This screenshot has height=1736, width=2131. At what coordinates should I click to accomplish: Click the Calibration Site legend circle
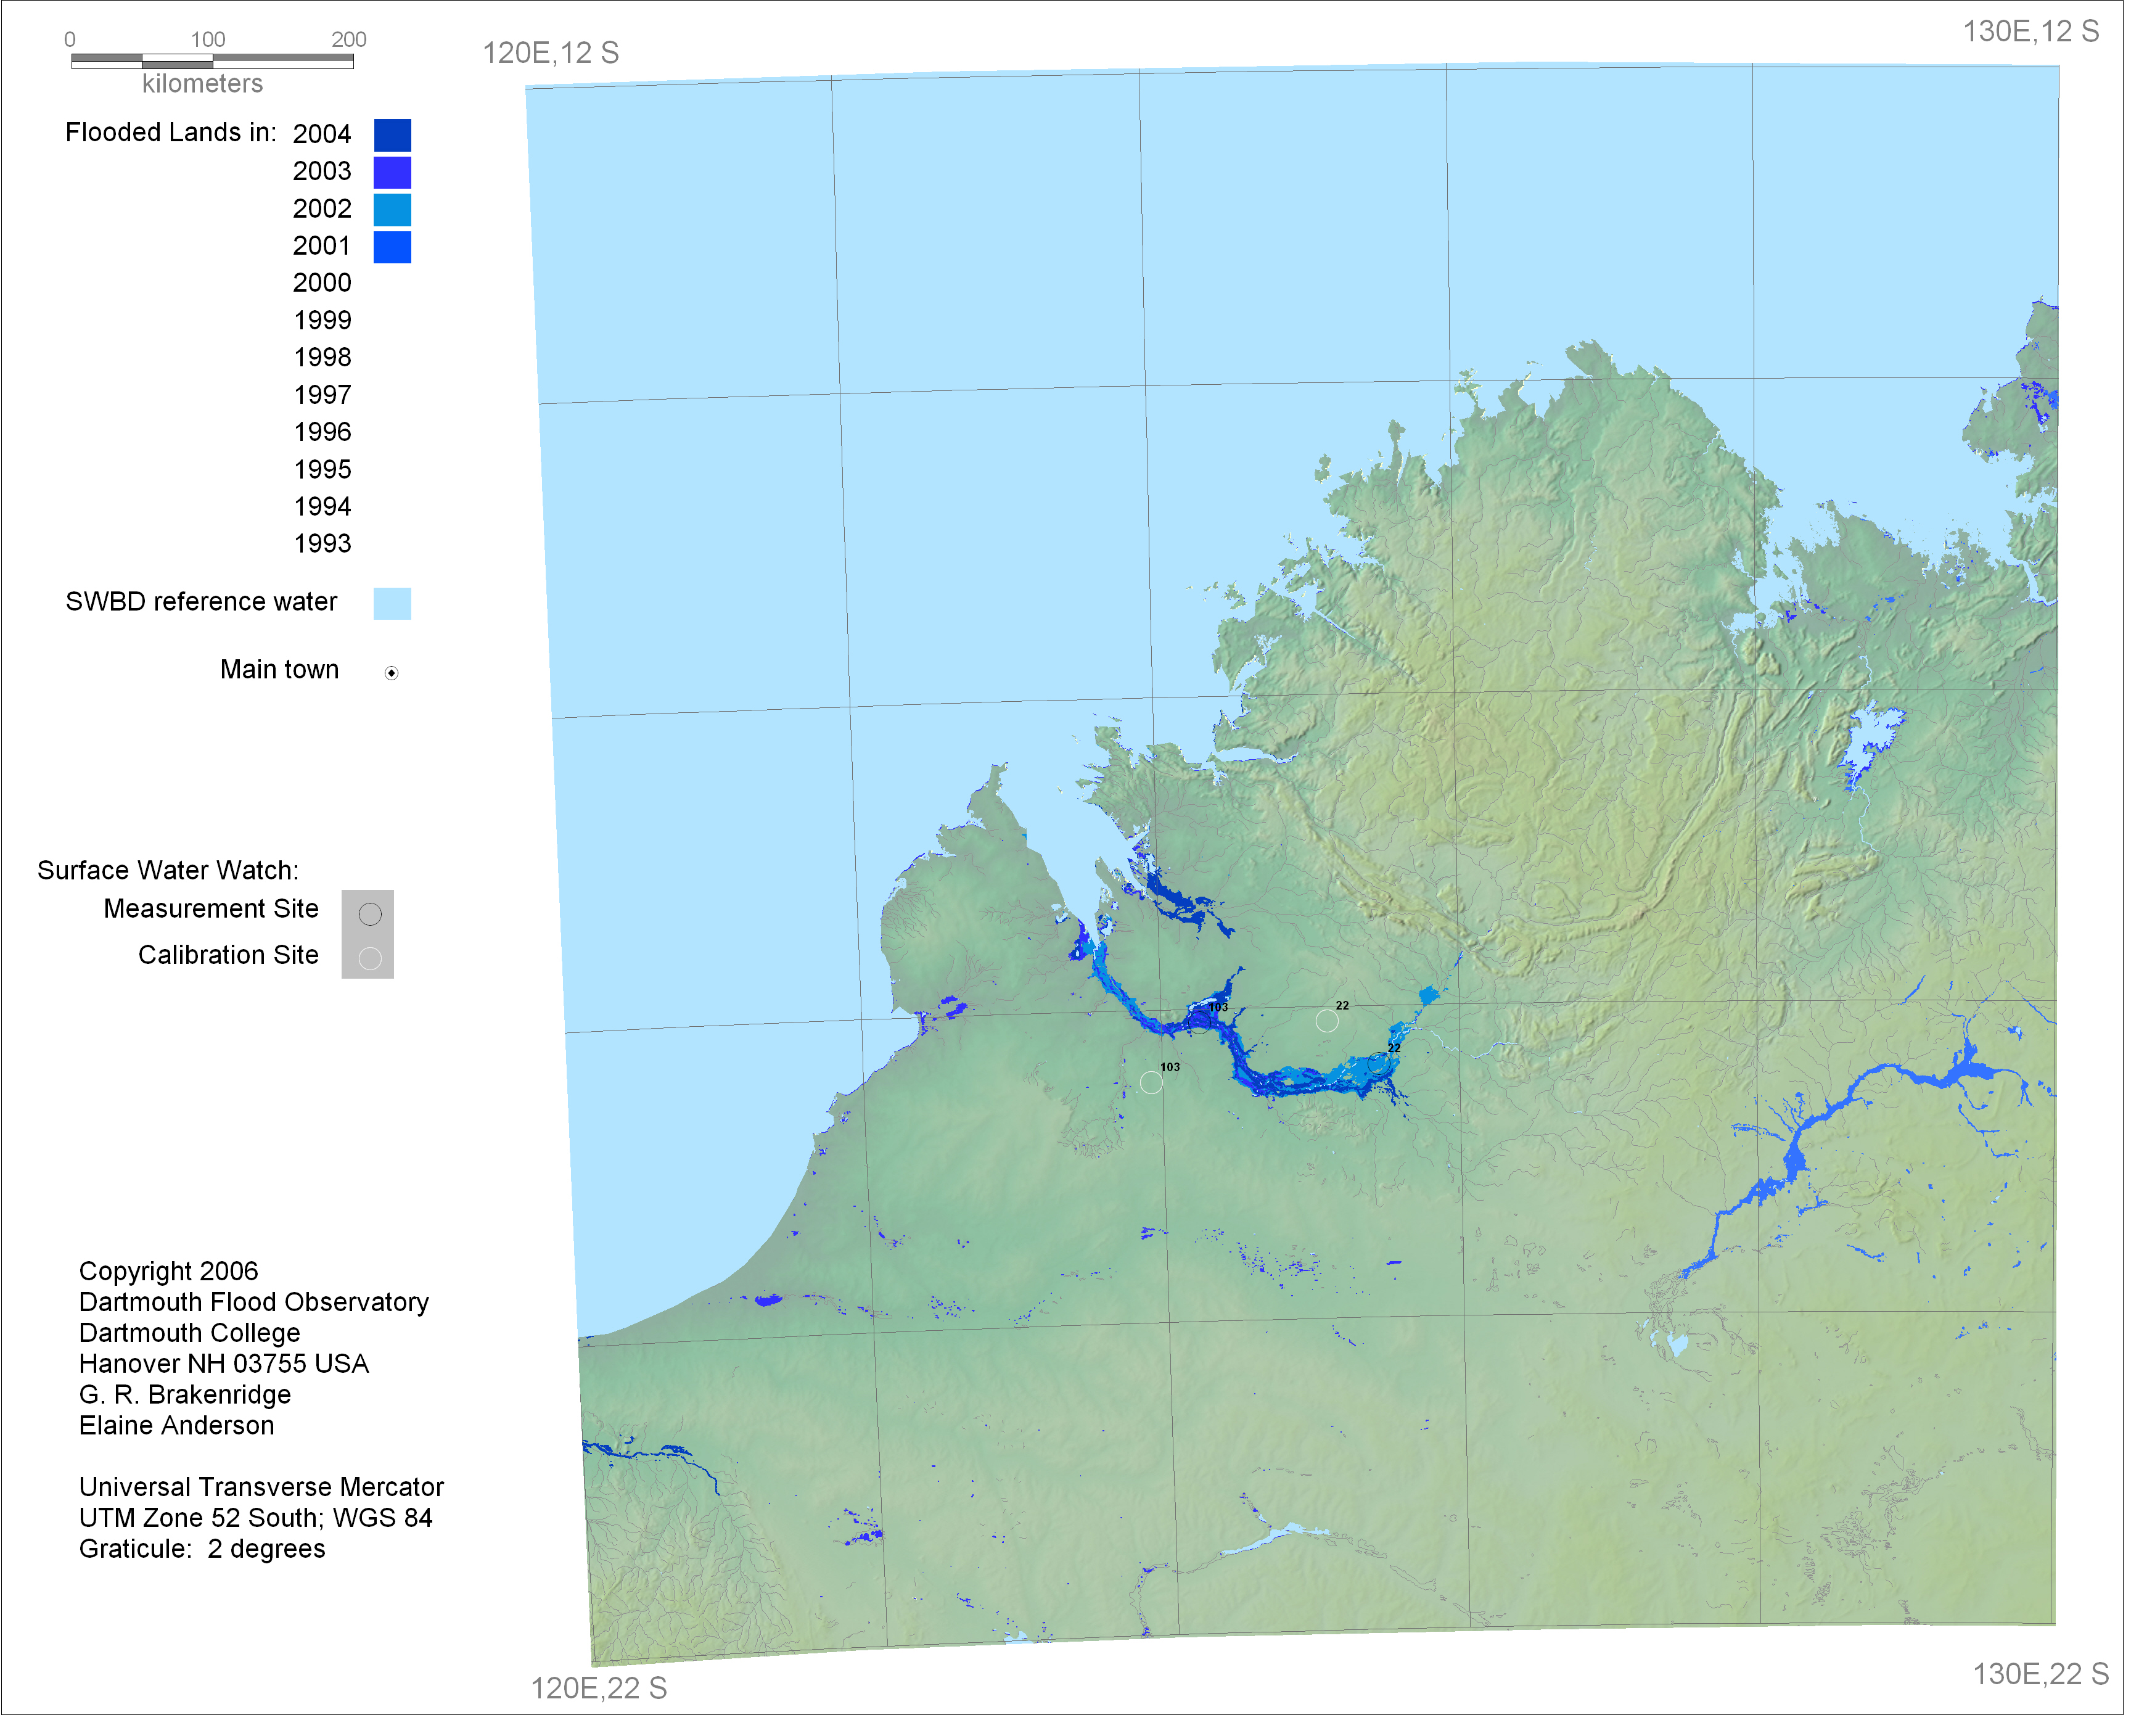coord(370,959)
